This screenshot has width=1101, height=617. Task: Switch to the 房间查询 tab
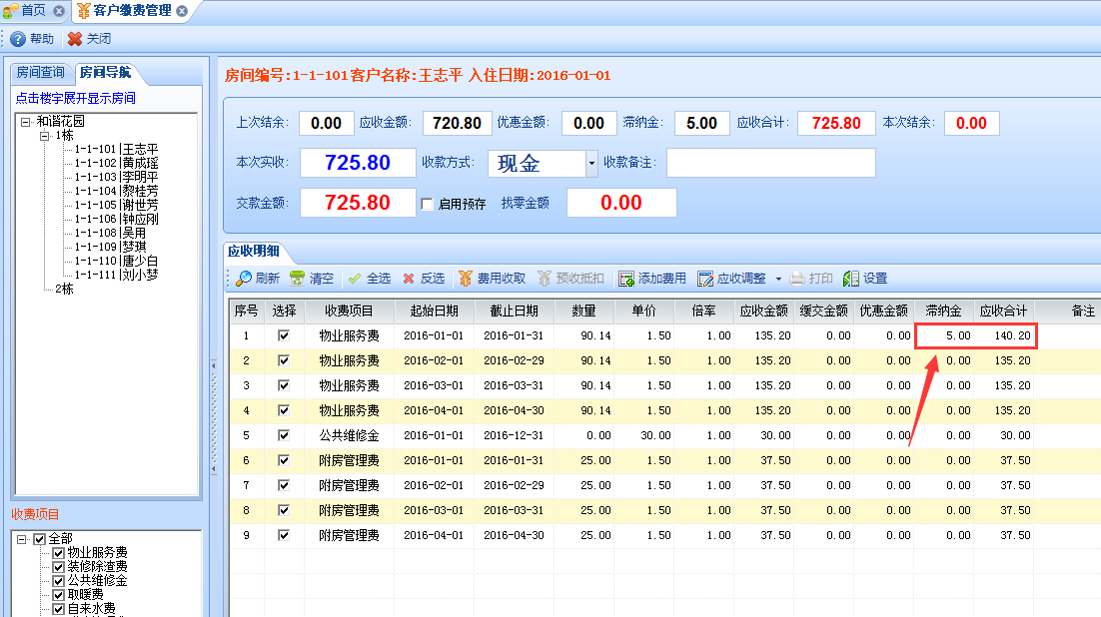40,72
